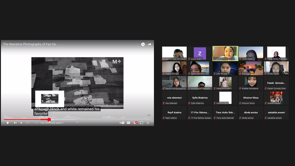This screenshot has height=166, width=295.
Task: Click muted mic icon on Rayfi Azahra
Action: [x=164, y=118]
